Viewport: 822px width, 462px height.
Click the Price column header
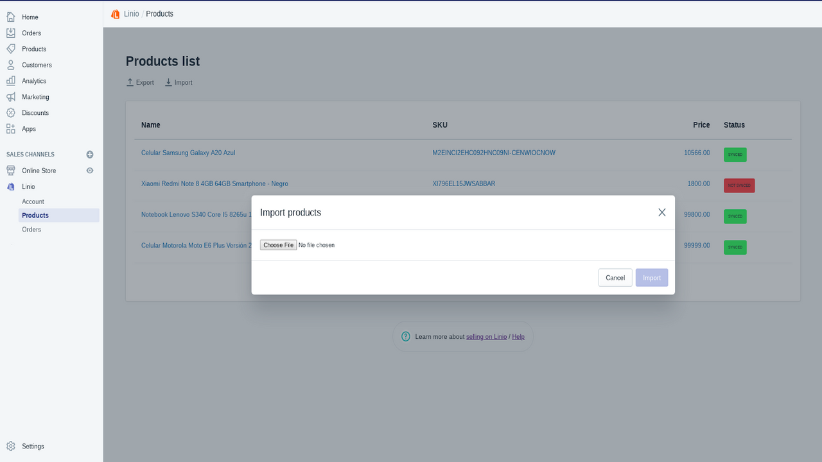(701, 124)
